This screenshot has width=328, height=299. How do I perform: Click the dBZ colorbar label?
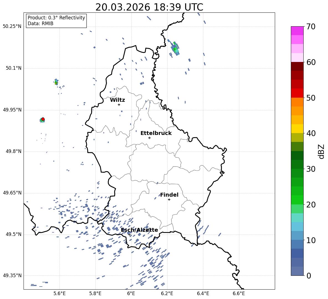[x=321, y=151]
